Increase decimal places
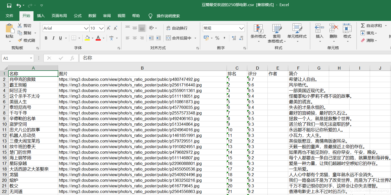The width and height of the screenshot is (391, 195). tap(234, 38)
